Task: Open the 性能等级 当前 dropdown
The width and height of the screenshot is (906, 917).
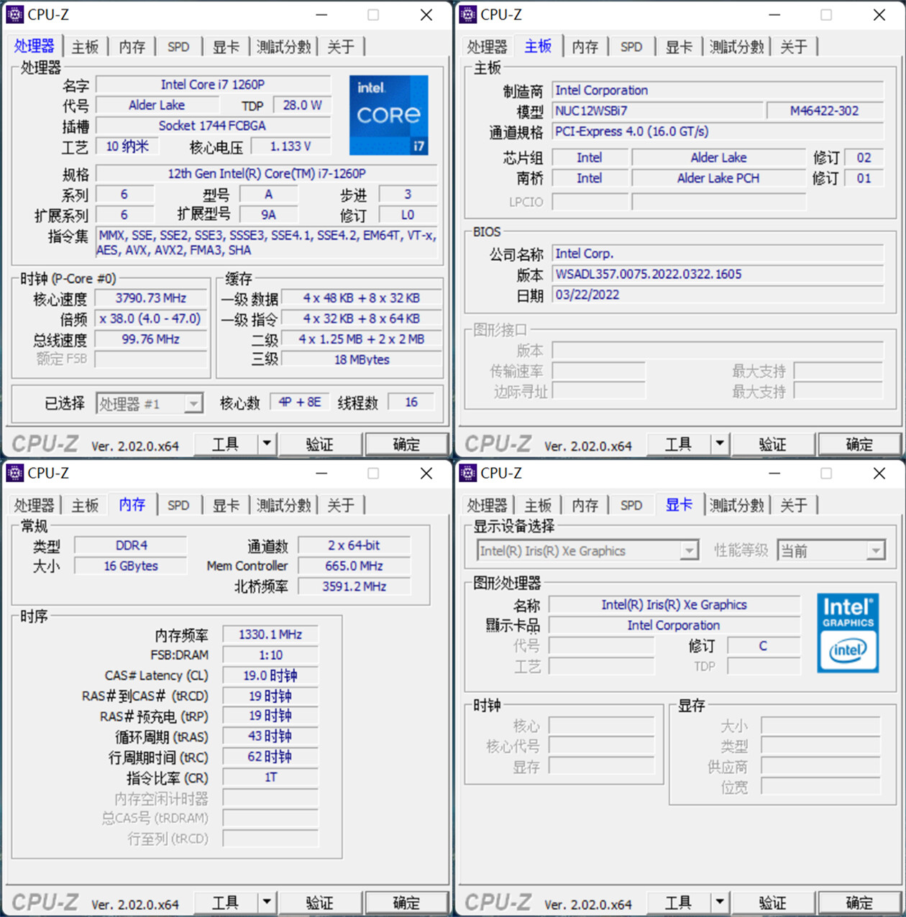Action: (x=875, y=551)
